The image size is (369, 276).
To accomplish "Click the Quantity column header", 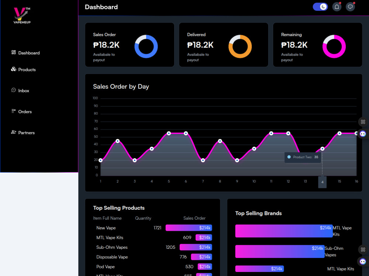I will pyautogui.click(x=143, y=218).
